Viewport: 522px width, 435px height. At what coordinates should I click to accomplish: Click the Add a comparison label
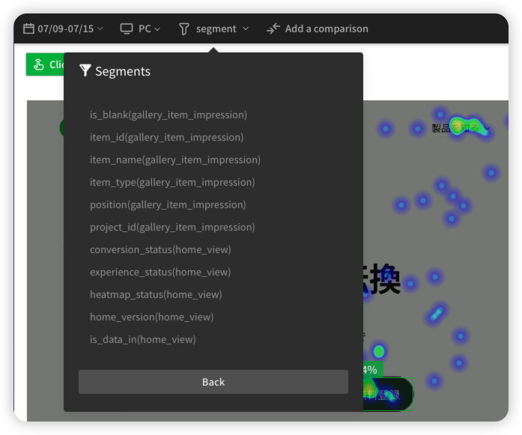tap(327, 28)
